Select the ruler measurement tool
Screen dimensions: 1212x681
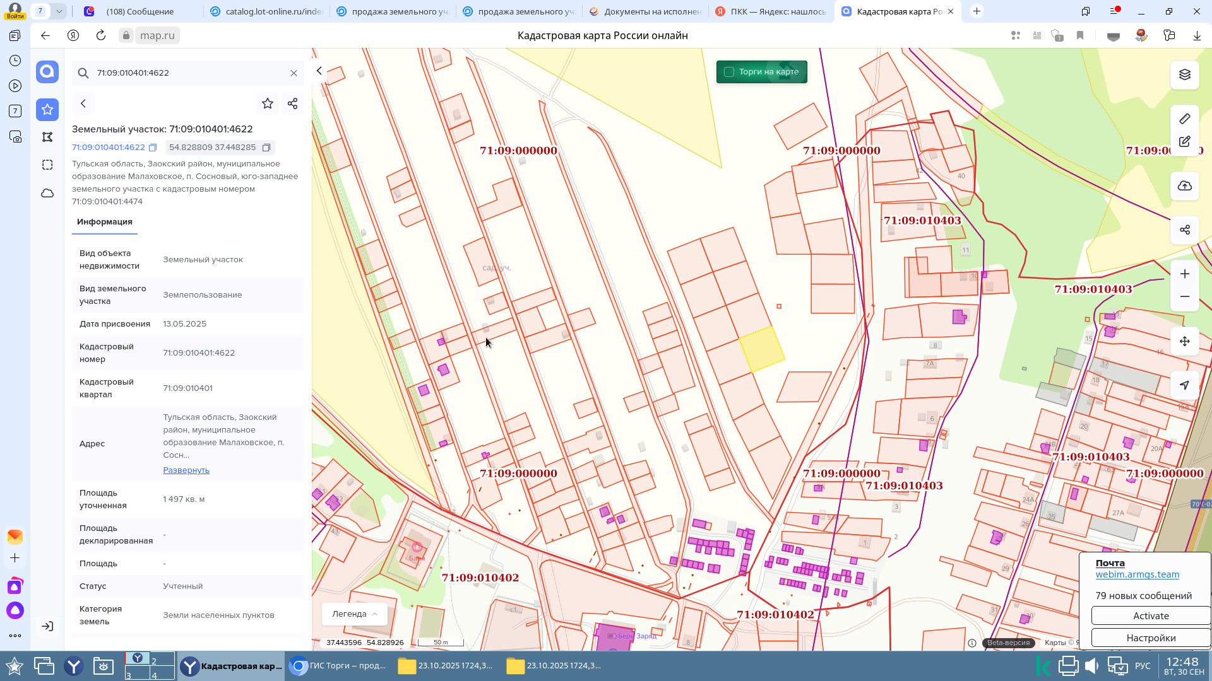coord(1184,119)
